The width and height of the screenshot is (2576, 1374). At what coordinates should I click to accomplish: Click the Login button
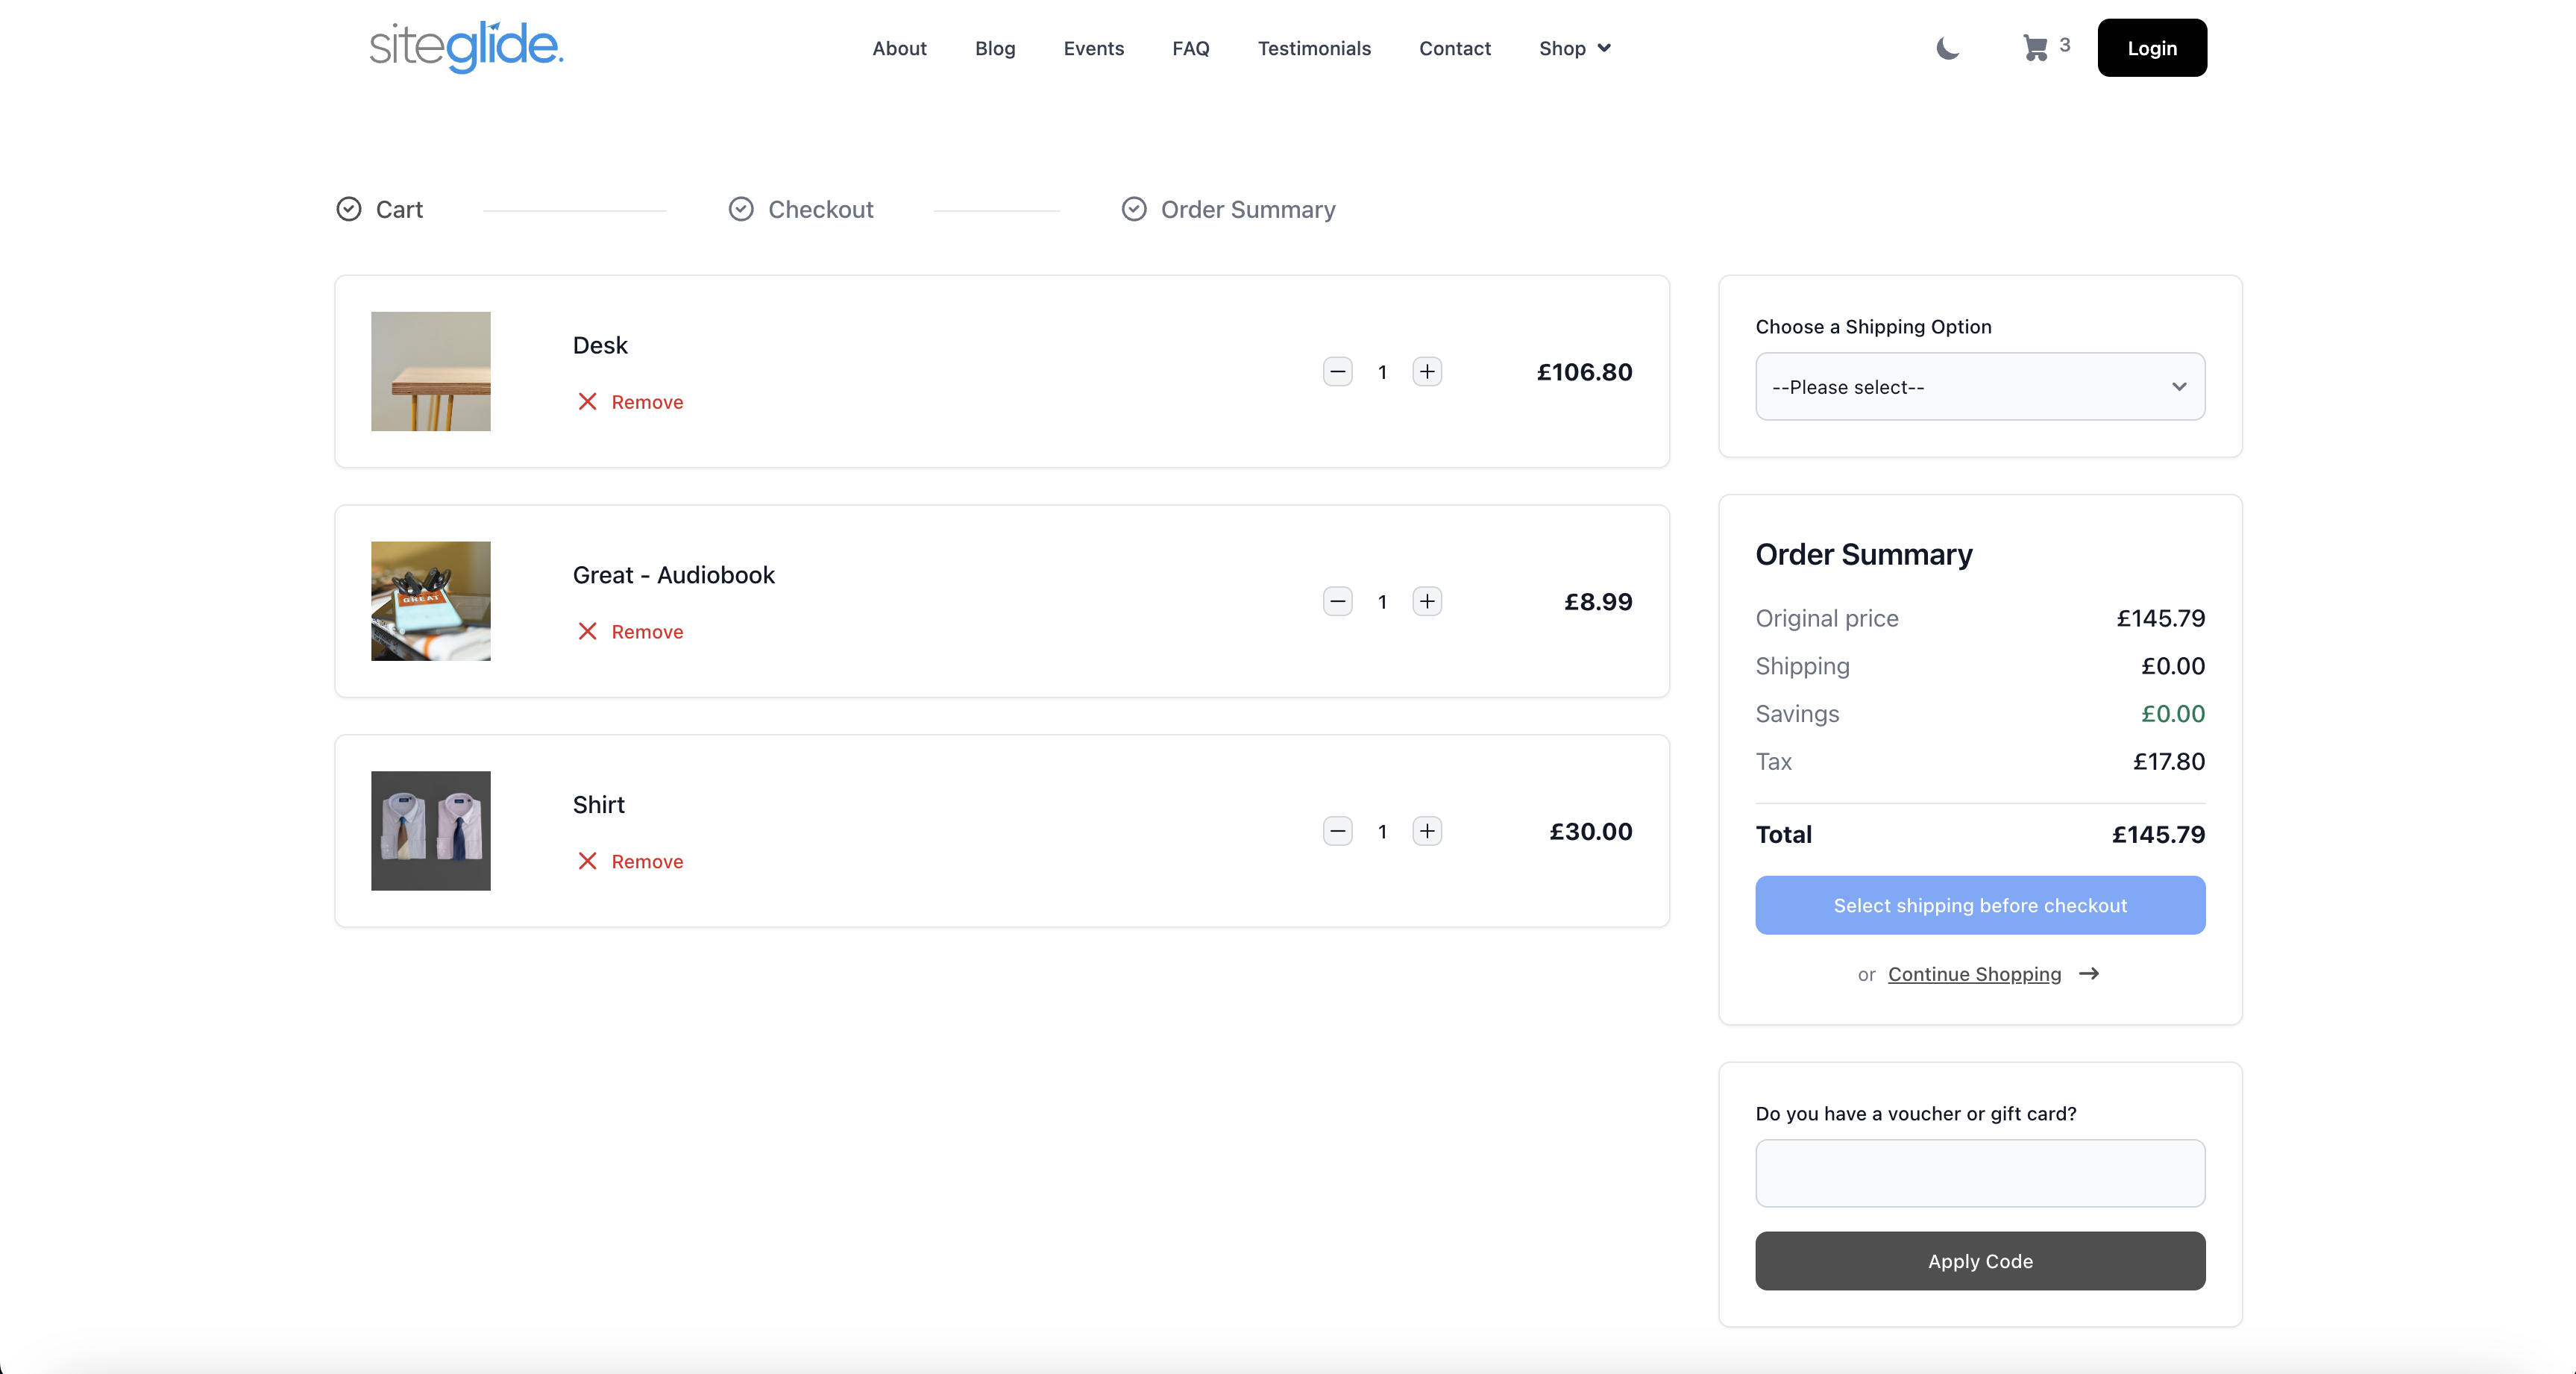point(2151,48)
